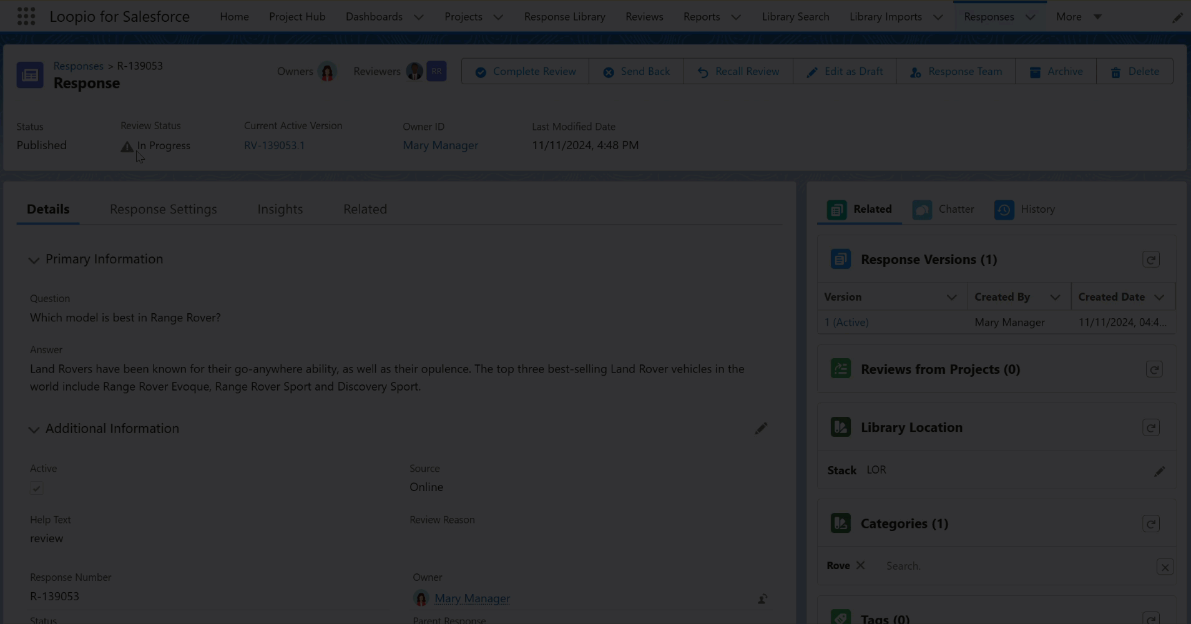Open the Version column menu
This screenshot has width=1191, height=624.
pos(951,298)
